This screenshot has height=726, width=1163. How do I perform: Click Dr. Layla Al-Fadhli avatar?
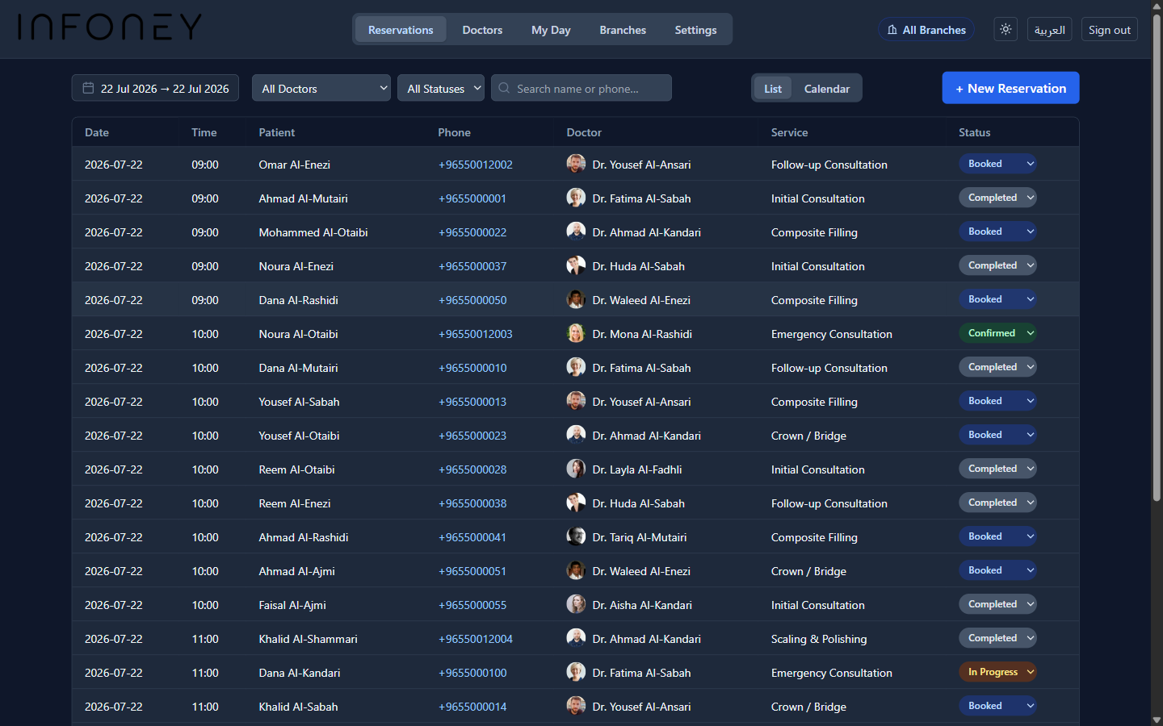point(576,469)
